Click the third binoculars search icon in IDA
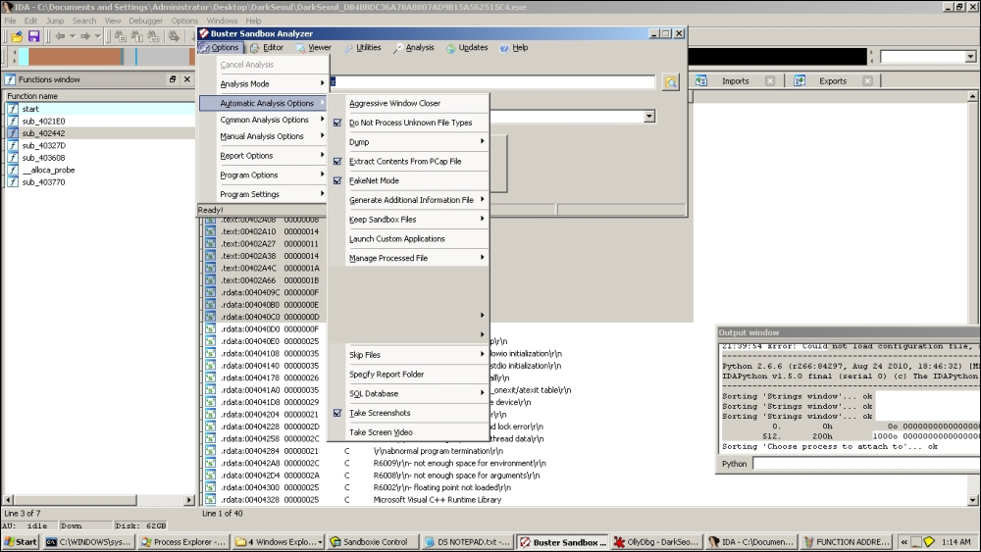This screenshot has width=981, height=552. tap(153, 36)
